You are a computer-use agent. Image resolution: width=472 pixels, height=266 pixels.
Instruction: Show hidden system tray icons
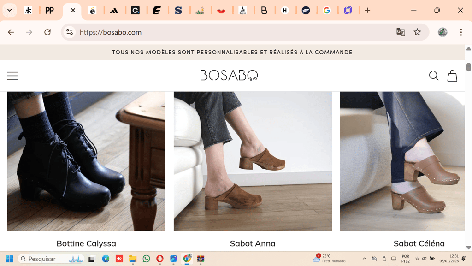[x=364, y=259]
